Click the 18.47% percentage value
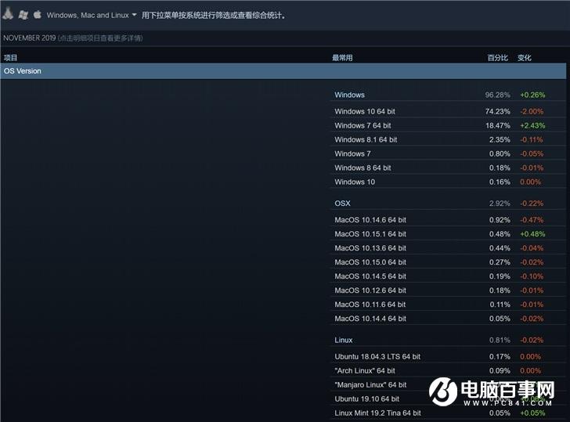This screenshot has height=422, width=570. click(498, 126)
